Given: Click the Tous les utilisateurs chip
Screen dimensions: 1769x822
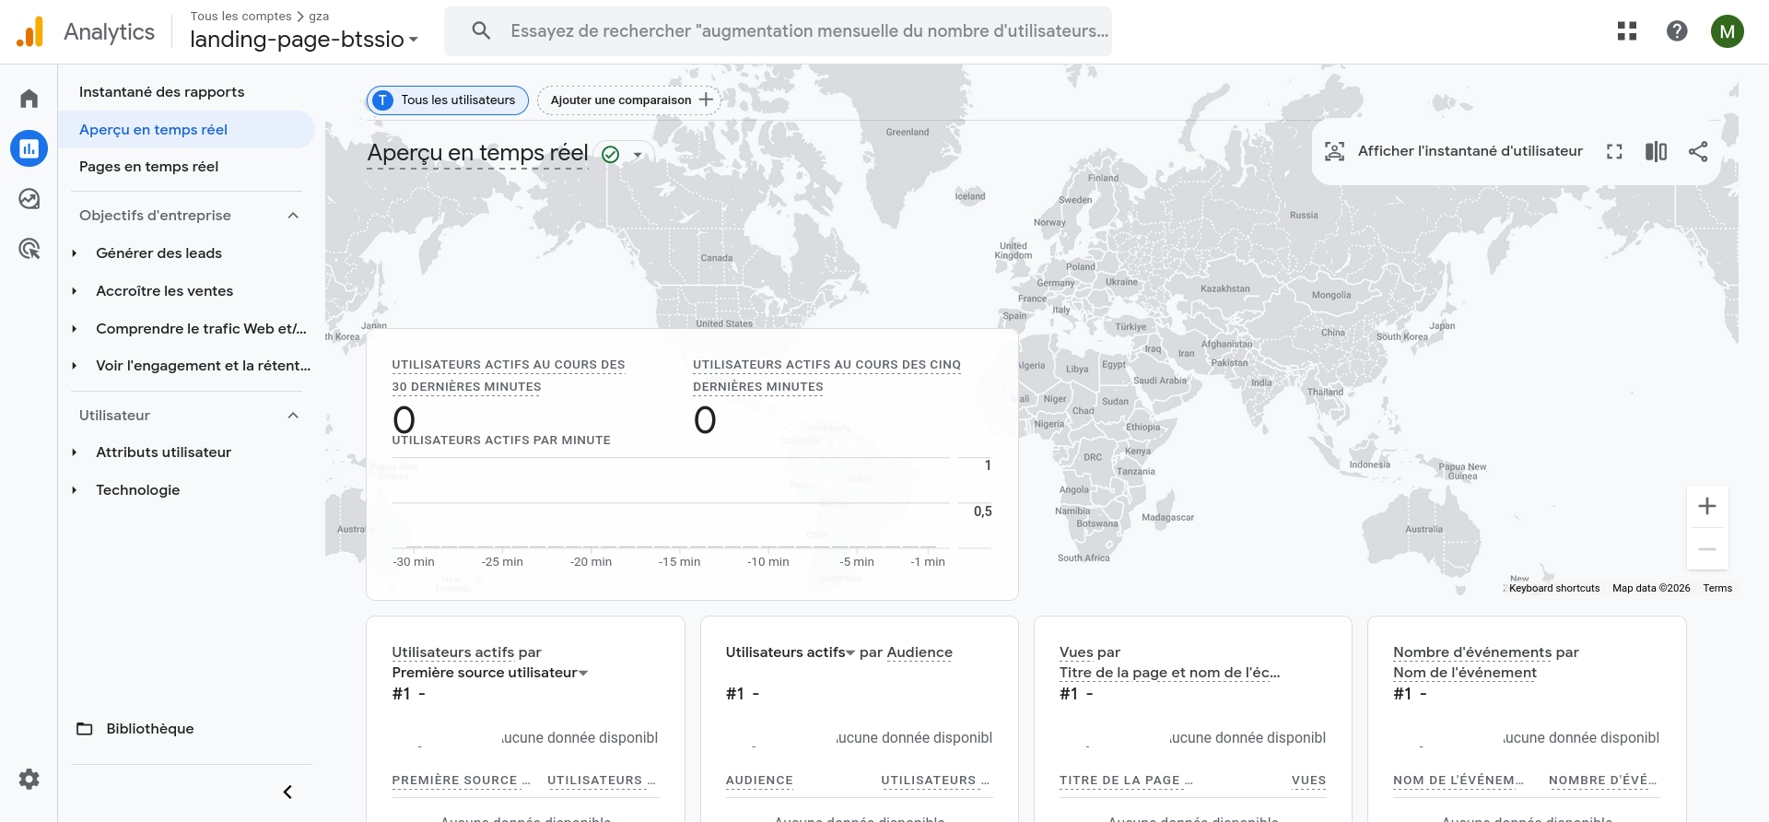Looking at the screenshot, I should [448, 100].
